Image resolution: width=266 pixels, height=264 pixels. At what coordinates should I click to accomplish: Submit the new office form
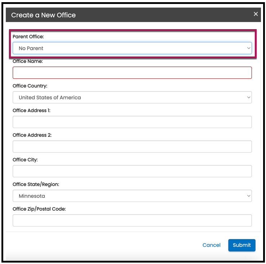[x=242, y=245]
